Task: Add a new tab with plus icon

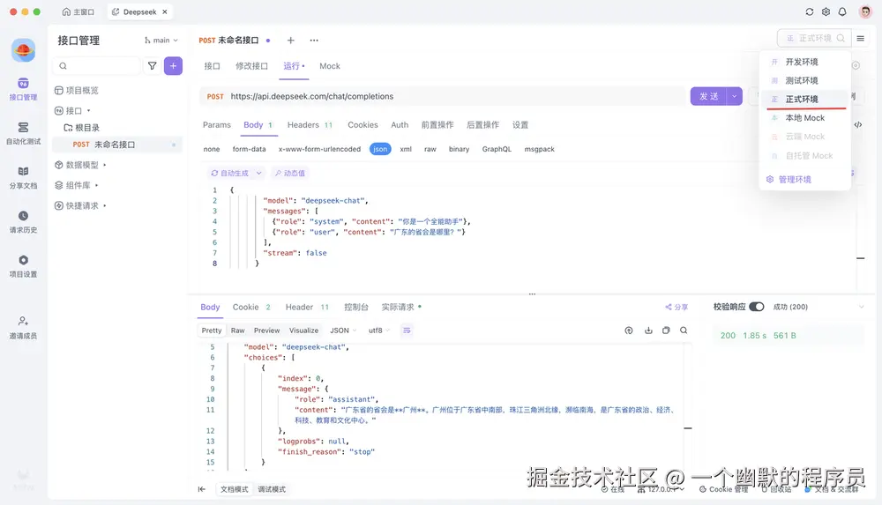Action: coord(290,41)
